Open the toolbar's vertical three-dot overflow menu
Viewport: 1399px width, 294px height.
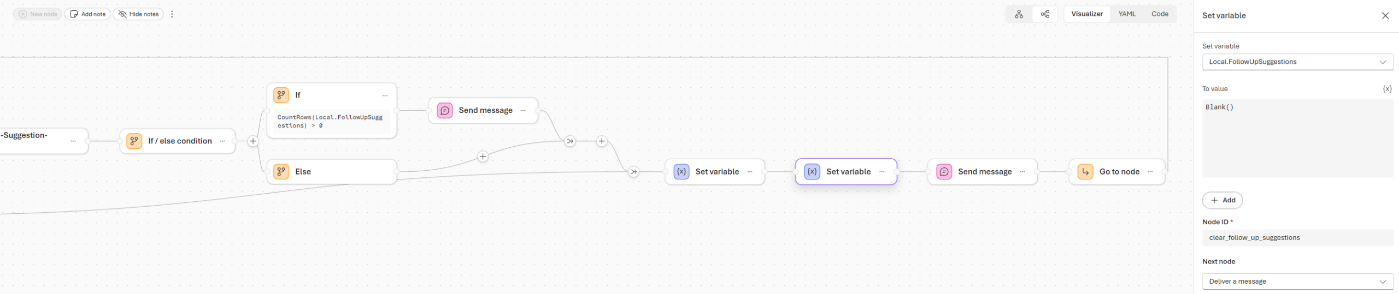tap(172, 14)
